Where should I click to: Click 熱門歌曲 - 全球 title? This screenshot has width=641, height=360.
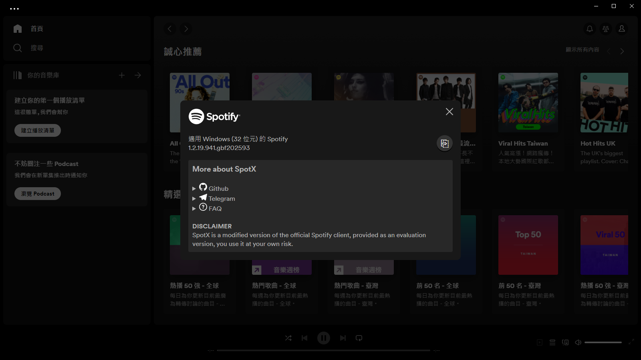[274, 286]
